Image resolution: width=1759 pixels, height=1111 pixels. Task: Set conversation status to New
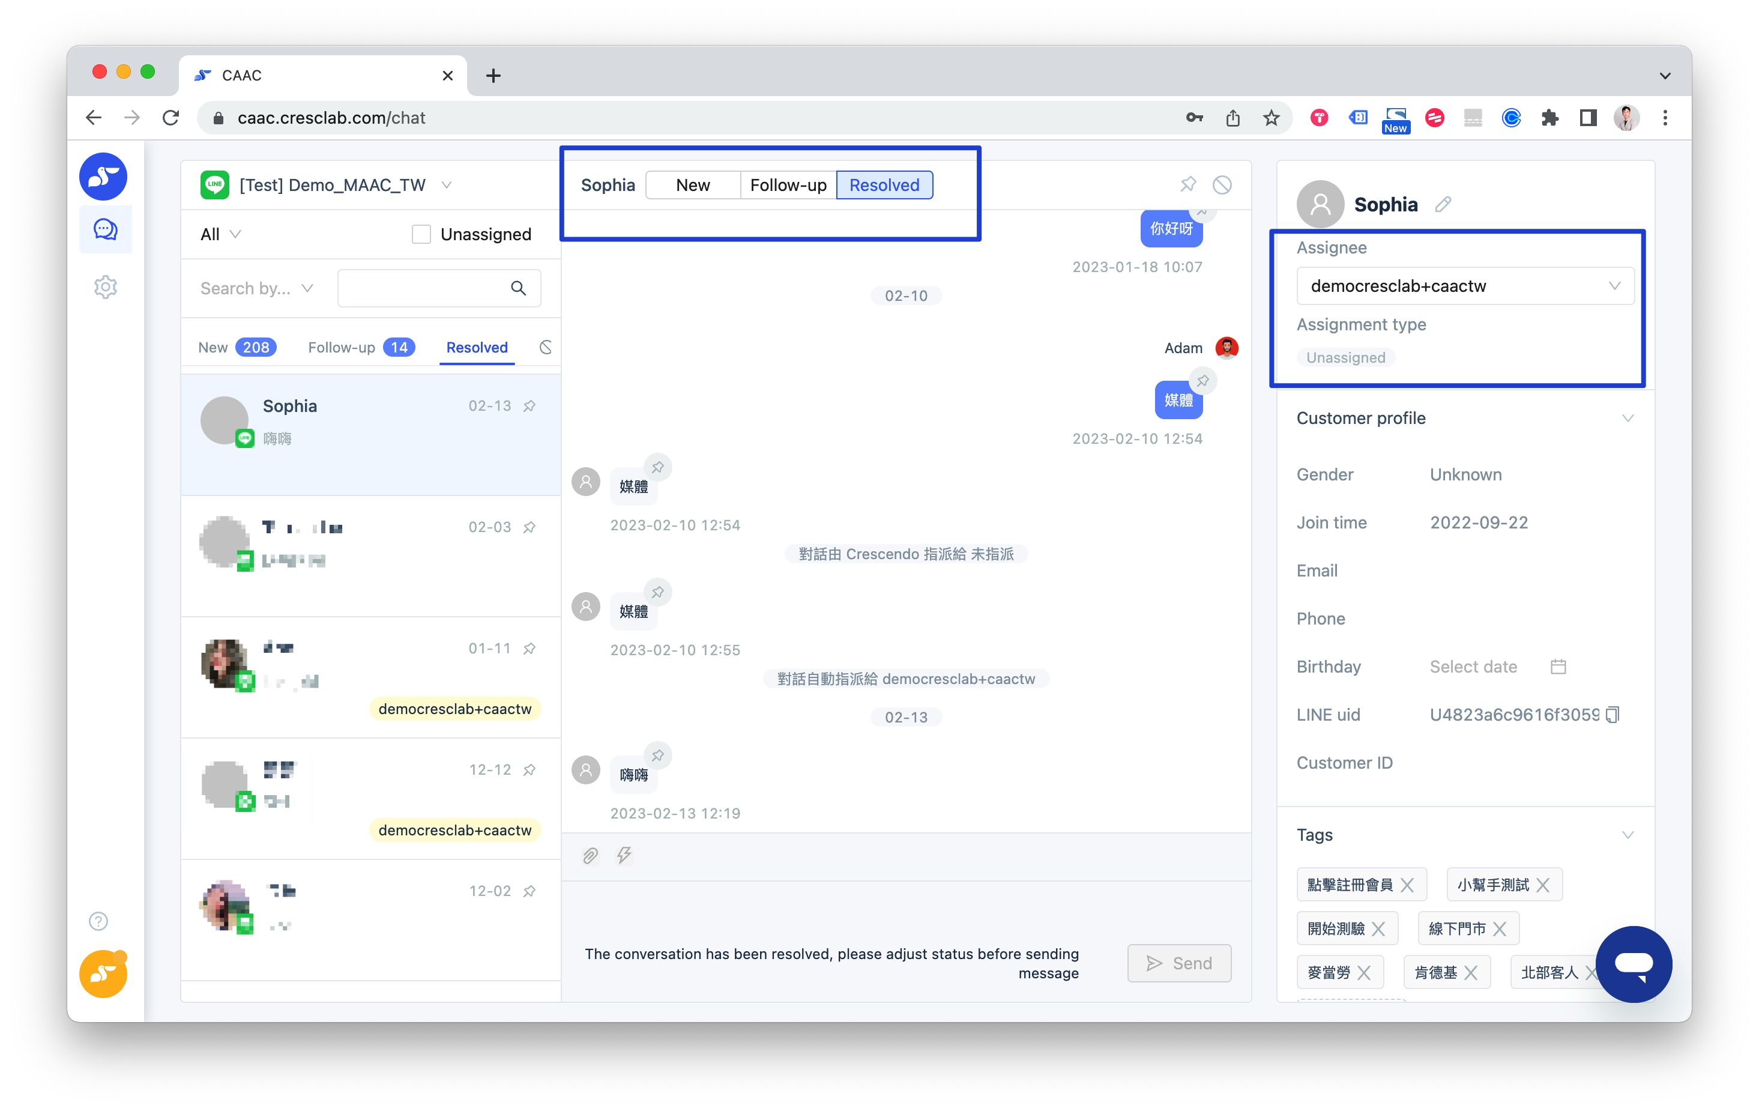693,185
